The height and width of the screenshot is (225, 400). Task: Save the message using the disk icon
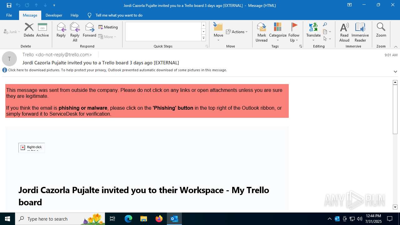click(x=9, y=5)
